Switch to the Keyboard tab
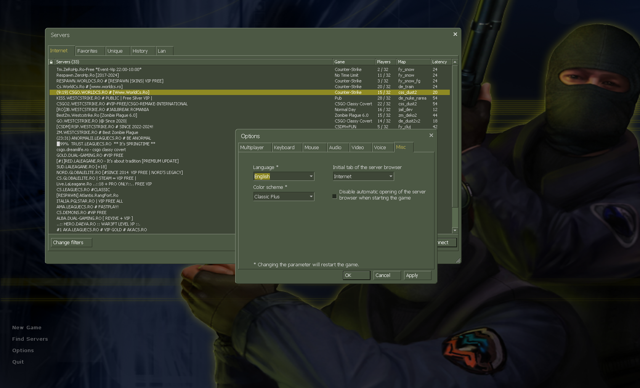The image size is (640, 388). point(287,148)
